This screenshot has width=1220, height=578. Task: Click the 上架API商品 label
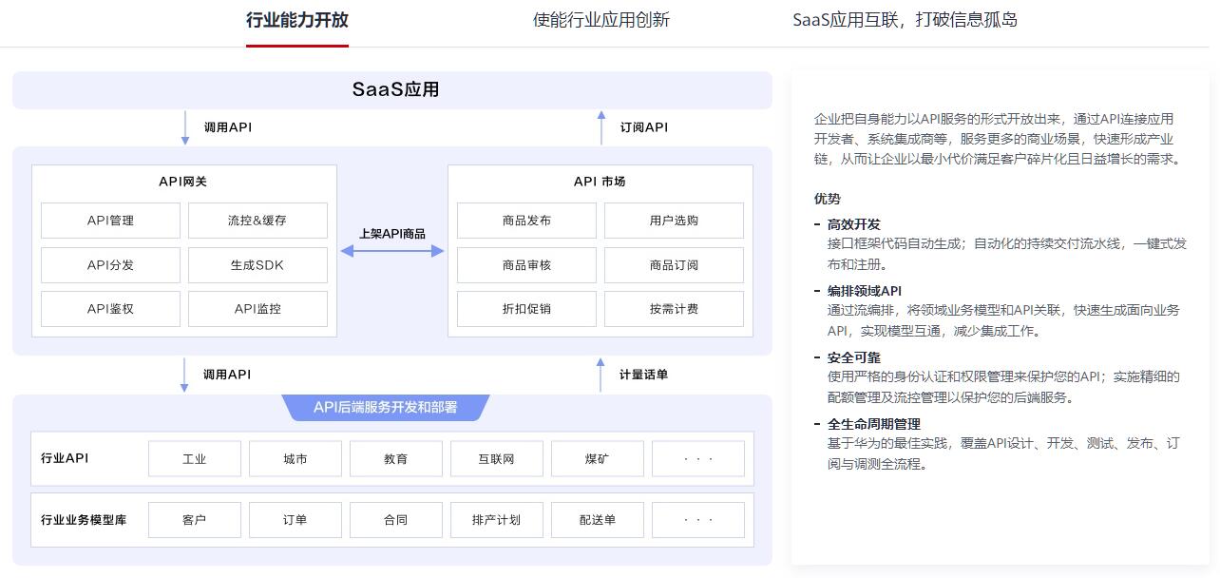pyautogui.click(x=392, y=234)
